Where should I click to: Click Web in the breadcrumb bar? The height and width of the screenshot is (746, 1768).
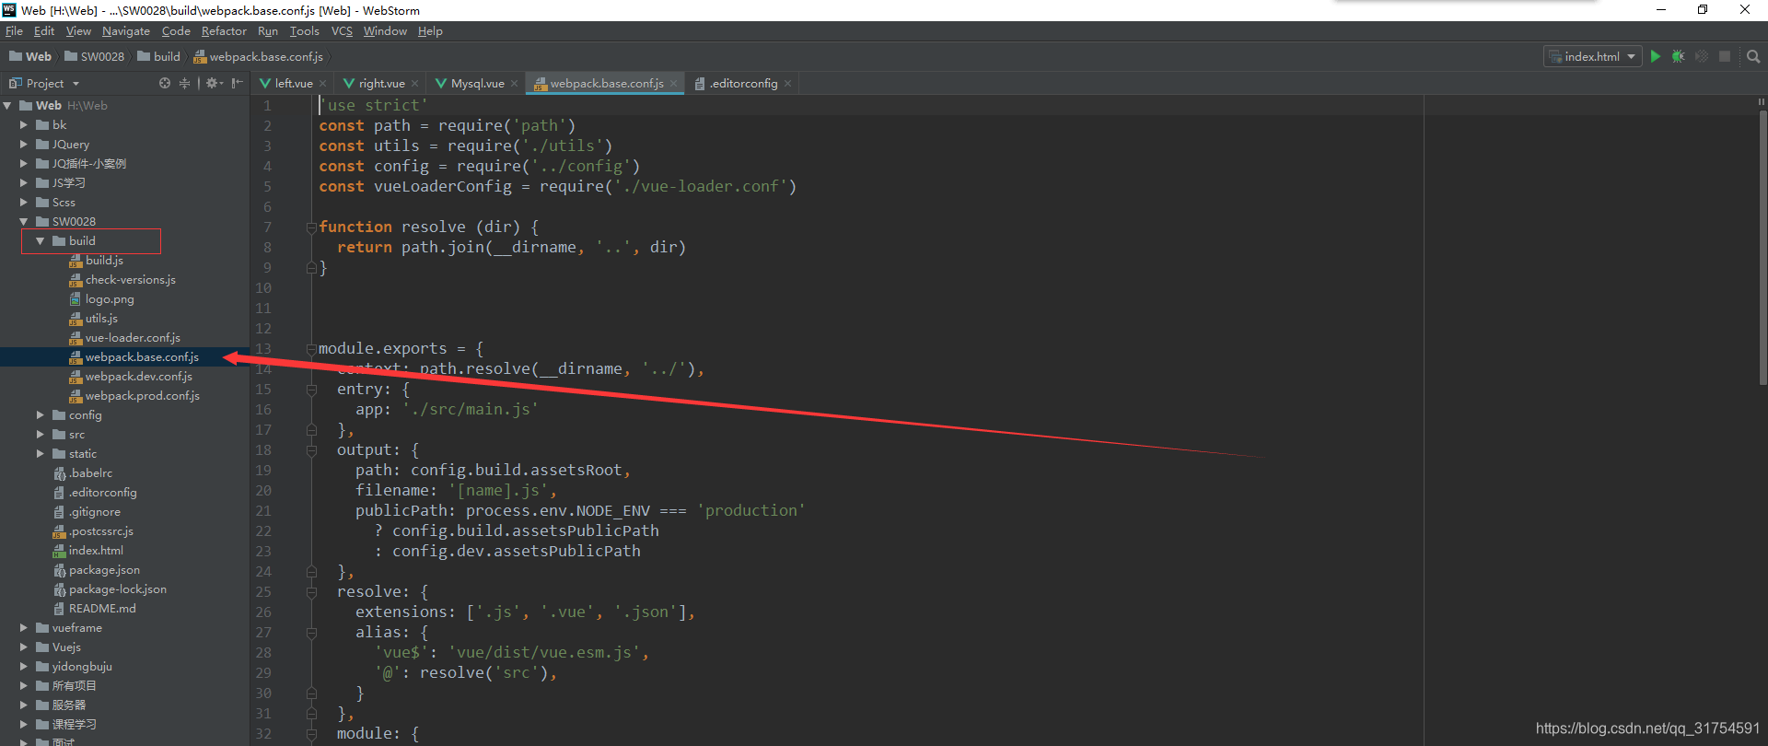[30, 56]
